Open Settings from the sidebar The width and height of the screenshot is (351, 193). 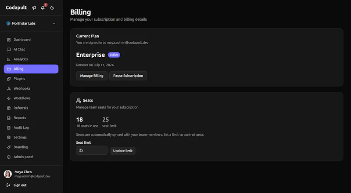(x=31, y=137)
